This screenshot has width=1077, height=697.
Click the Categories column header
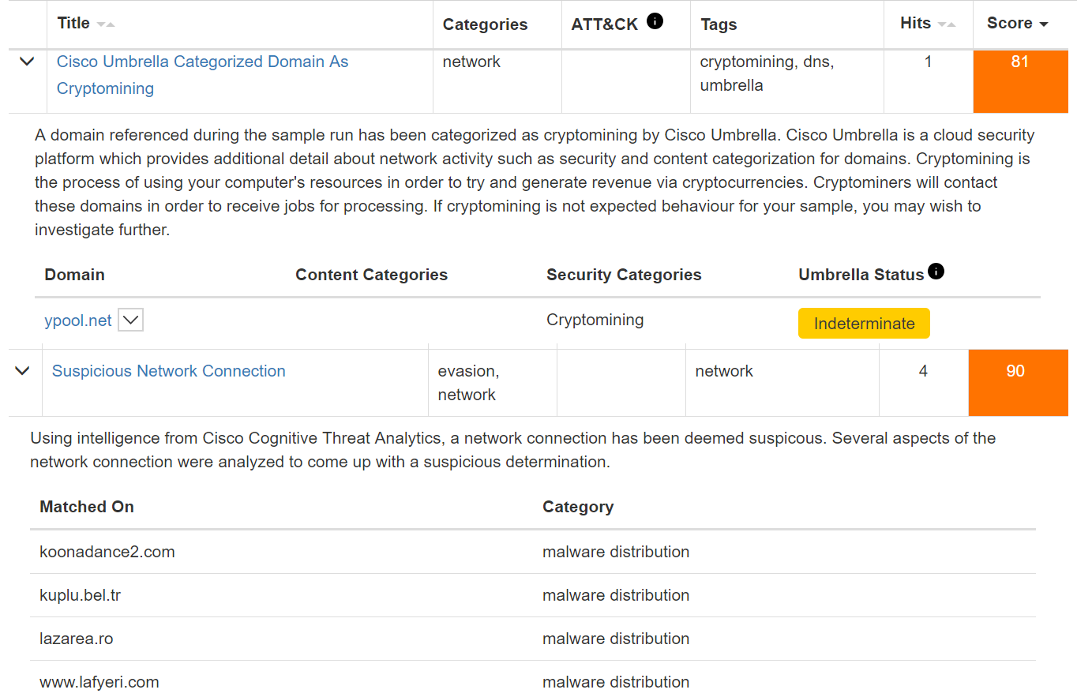click(x=485, y=24)
